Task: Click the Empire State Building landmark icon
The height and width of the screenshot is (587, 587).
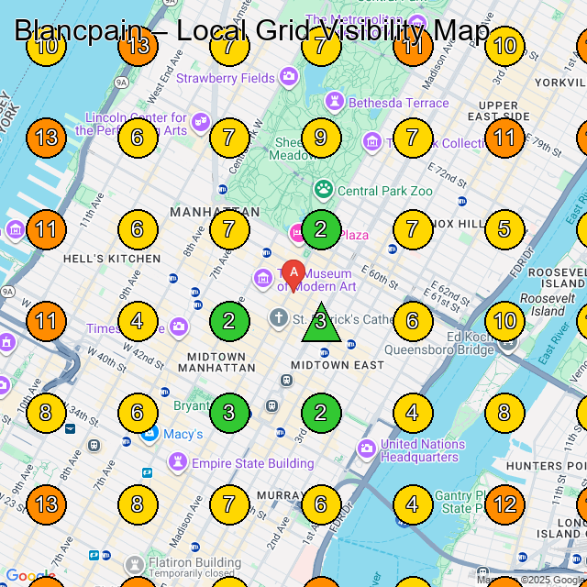Action: (178, 462)
